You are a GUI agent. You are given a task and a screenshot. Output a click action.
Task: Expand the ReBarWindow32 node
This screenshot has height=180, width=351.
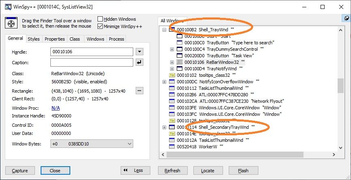[x=172, y=62]
